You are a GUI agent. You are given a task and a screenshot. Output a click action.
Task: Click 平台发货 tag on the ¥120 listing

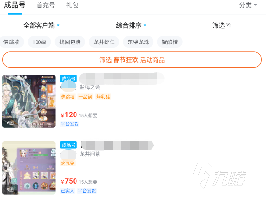(70, 124)
